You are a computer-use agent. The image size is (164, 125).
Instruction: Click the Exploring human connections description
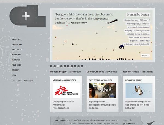click(x=102, y=105)
